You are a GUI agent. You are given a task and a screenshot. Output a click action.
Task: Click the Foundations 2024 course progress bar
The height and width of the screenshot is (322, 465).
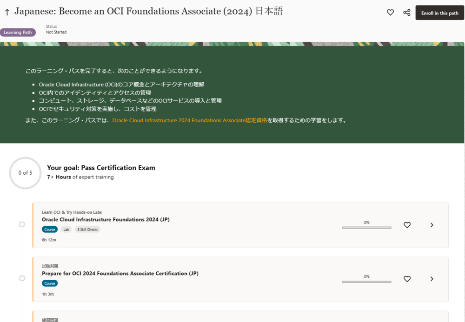click(366, 228)
